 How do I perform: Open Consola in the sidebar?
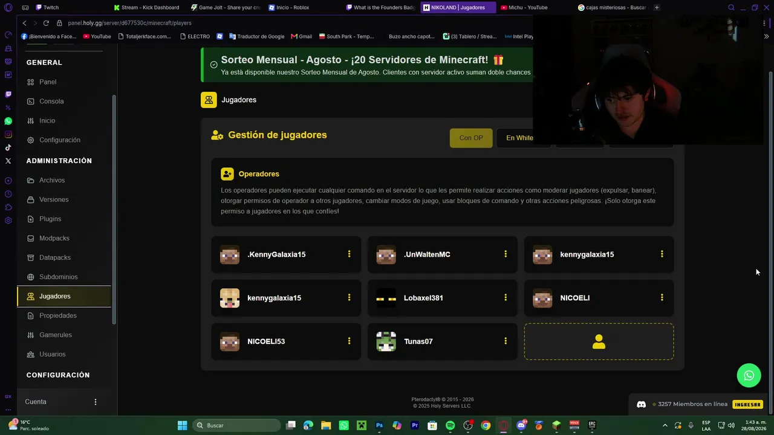point(51,101)
